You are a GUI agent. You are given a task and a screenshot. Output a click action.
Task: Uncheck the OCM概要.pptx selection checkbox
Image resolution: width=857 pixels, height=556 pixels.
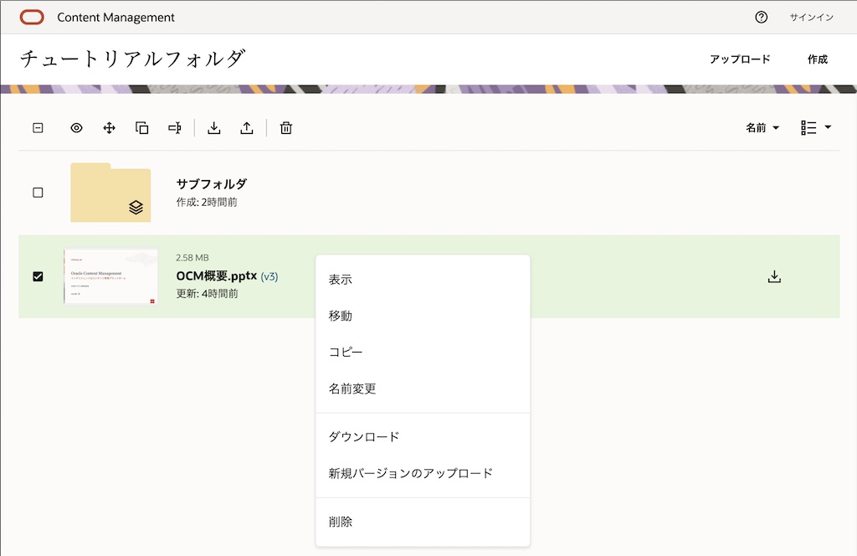[x=37, y=276]
